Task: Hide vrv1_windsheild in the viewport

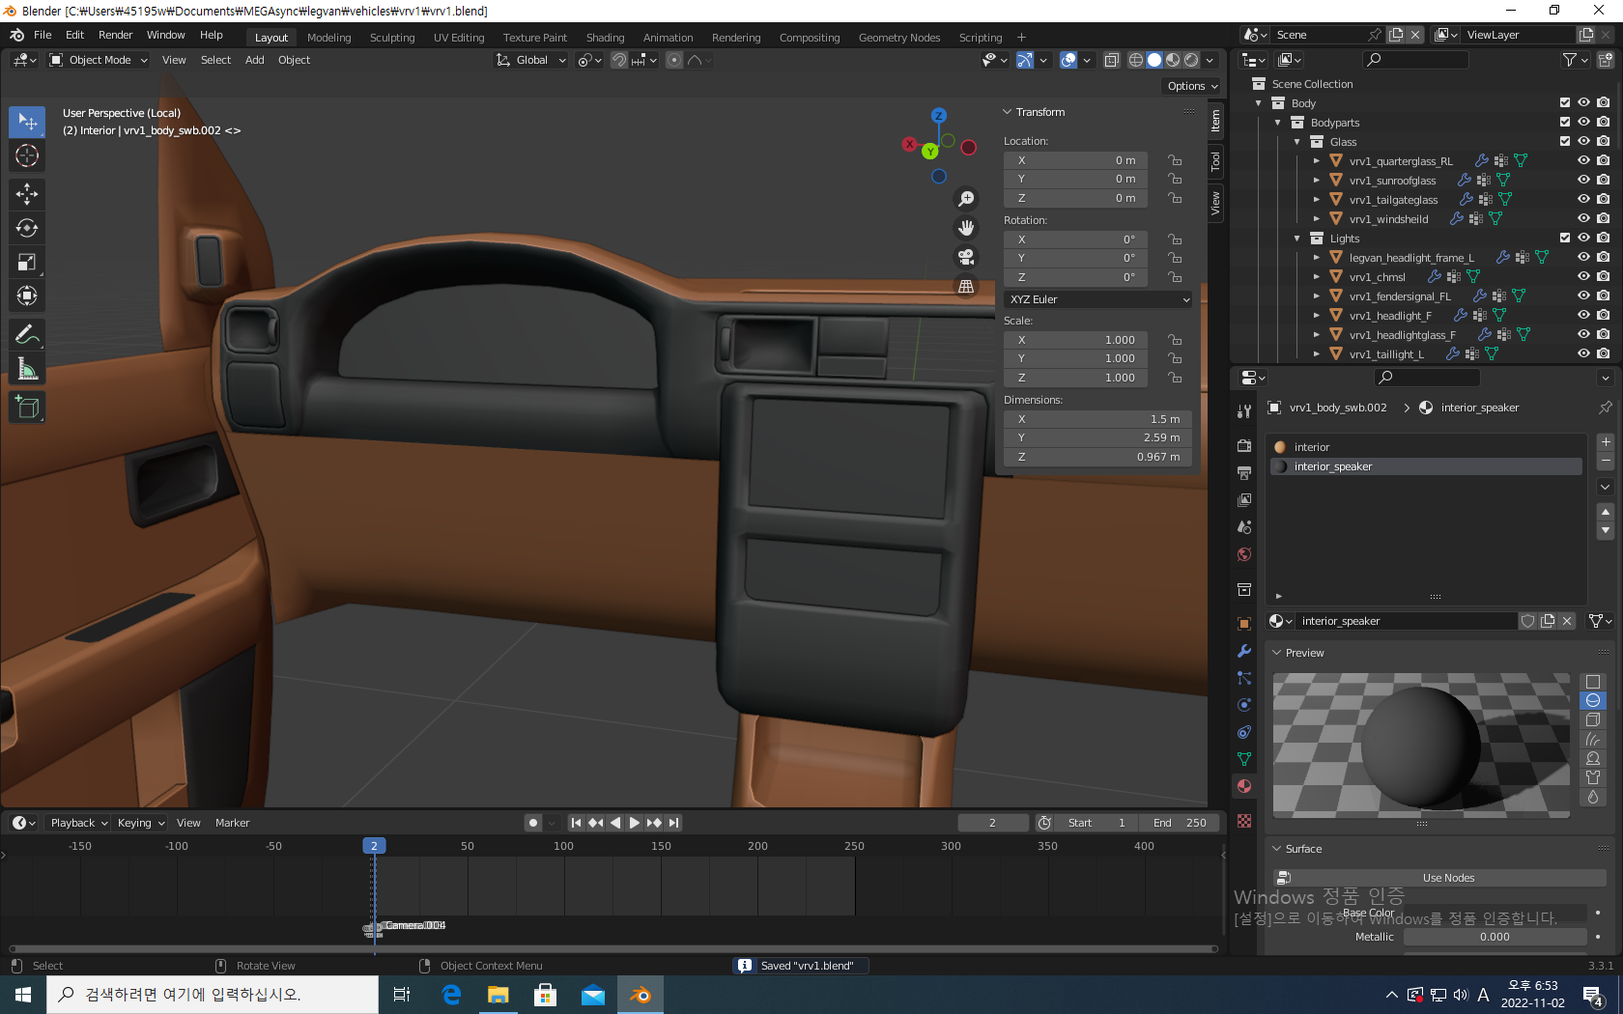Action: [1583, 219]
